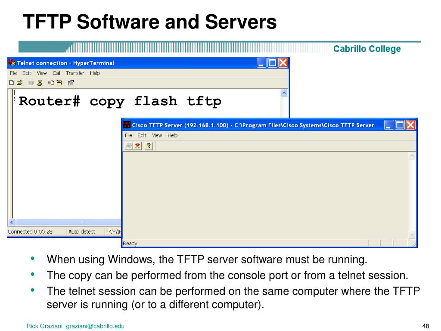The width and height of the screenshot is (441, 331).
Task: Open Help menu in HyperTerminal
Action: 95,73
